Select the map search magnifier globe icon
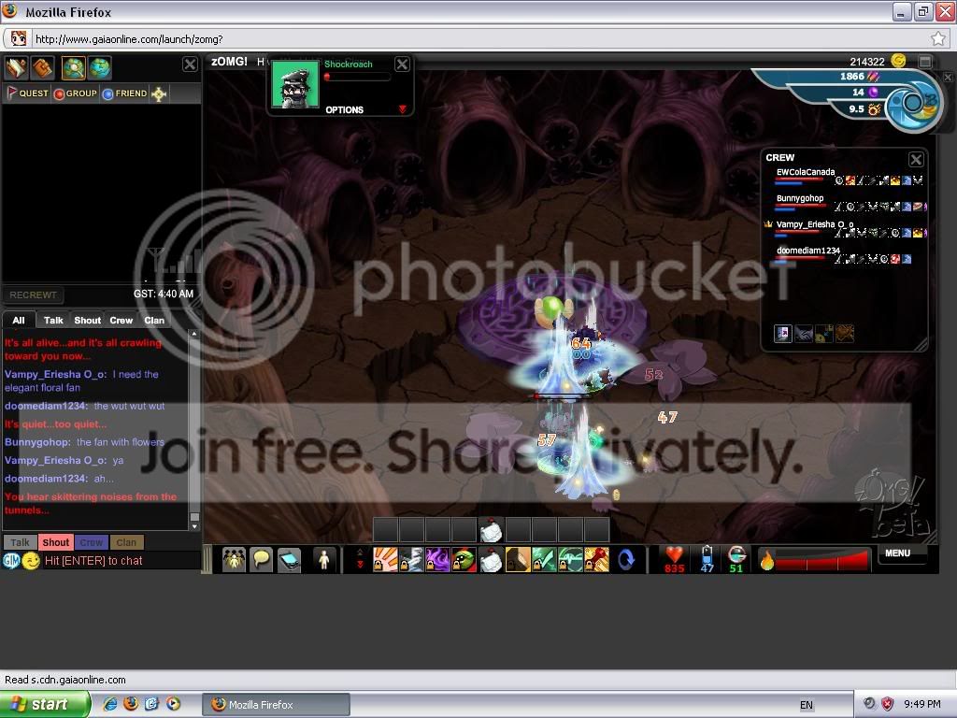This screenshot has width=957, height=718. coord(73,67)
